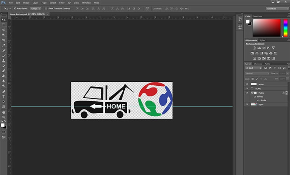Select the Mobile layer by its name
Screen dimensions: 290x175
pyautogui.click(x=261, y=93)
